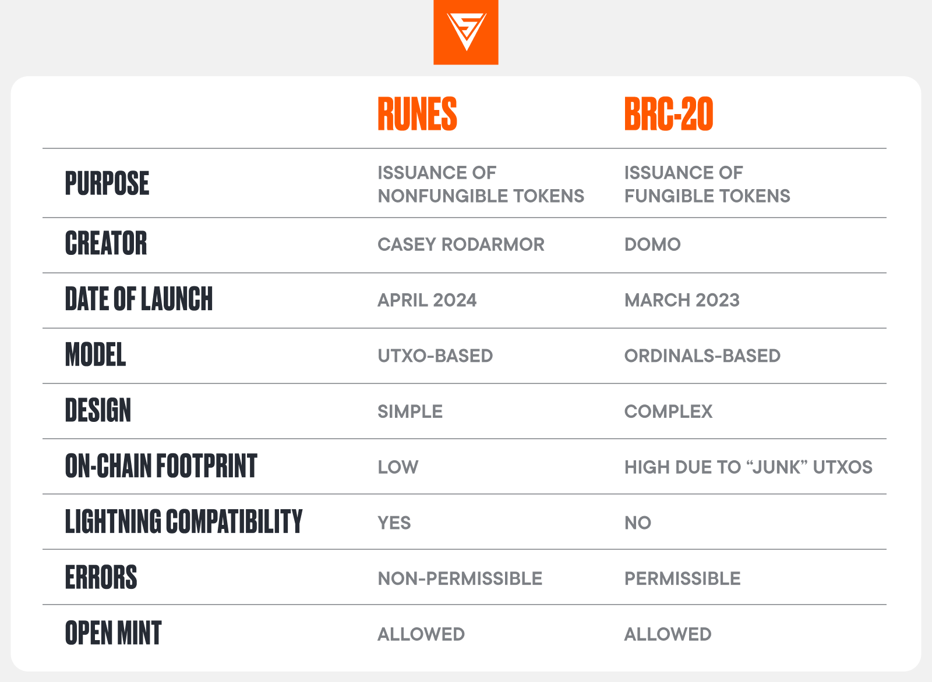Click the ON-CHAIN FOOTPRINT label
Viewport: 932px width, 682px height.
tap(161, 466)
